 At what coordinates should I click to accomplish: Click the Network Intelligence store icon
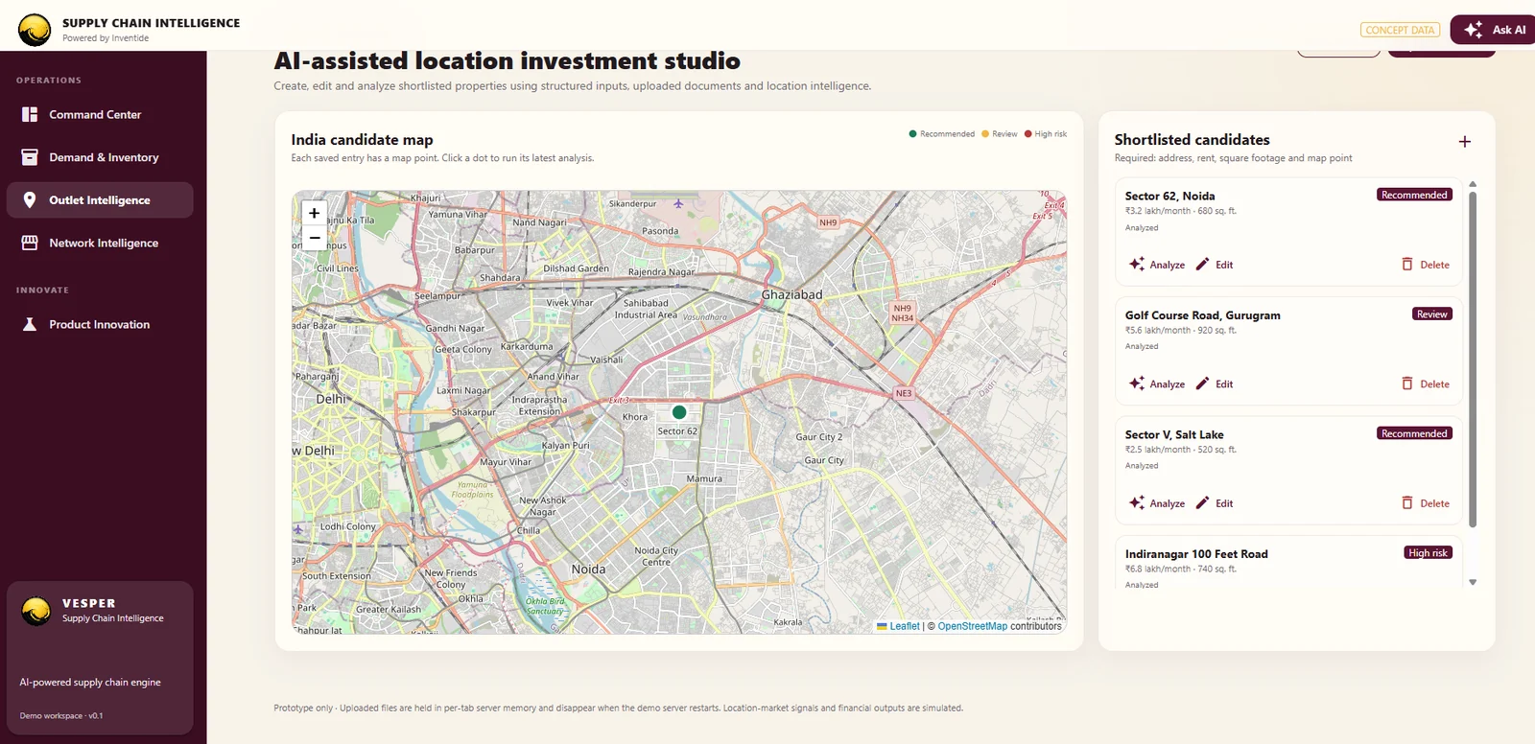(x=30, y=244)
